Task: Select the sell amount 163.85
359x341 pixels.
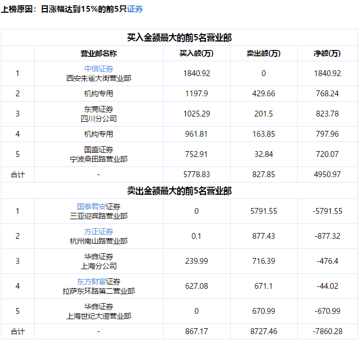Action: (x=264, y=134)
